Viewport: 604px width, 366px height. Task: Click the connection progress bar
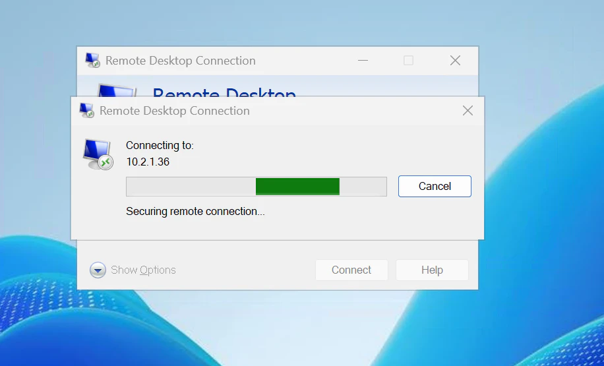[256, 187]
